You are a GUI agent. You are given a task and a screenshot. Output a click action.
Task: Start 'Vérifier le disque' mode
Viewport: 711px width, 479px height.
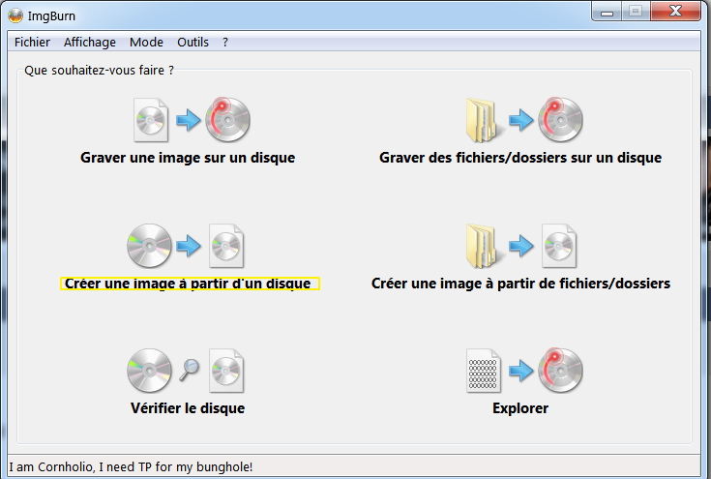coord(188,408)
